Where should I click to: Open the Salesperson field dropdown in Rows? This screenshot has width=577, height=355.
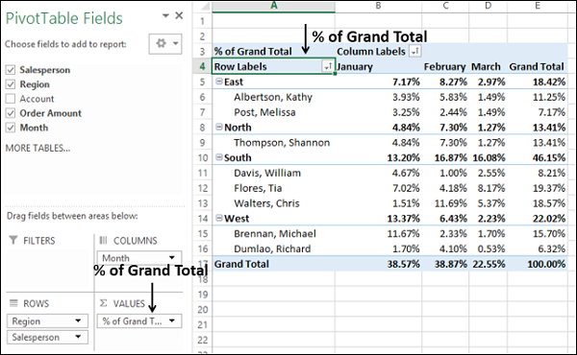(78, 337)
